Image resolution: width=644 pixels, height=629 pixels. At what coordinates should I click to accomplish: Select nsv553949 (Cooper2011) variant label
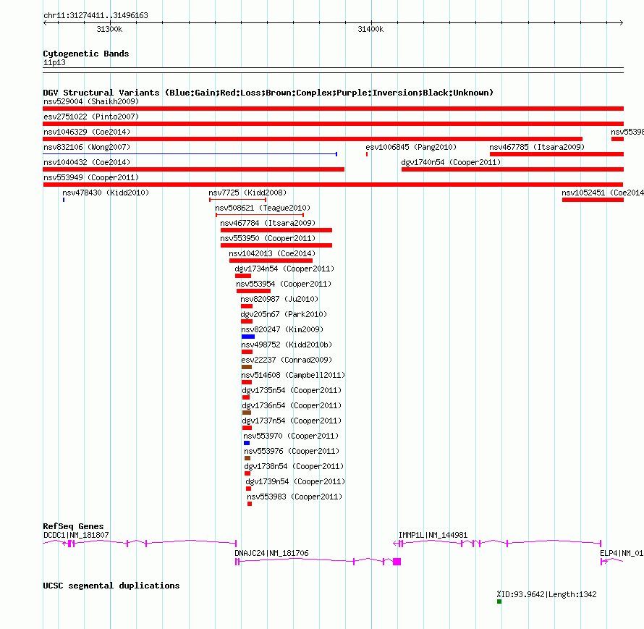pyautogui.click(x=91, y=177)
